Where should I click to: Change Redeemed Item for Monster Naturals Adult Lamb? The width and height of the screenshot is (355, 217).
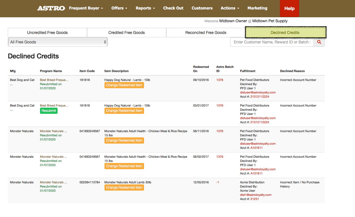[x=124, y=188]
